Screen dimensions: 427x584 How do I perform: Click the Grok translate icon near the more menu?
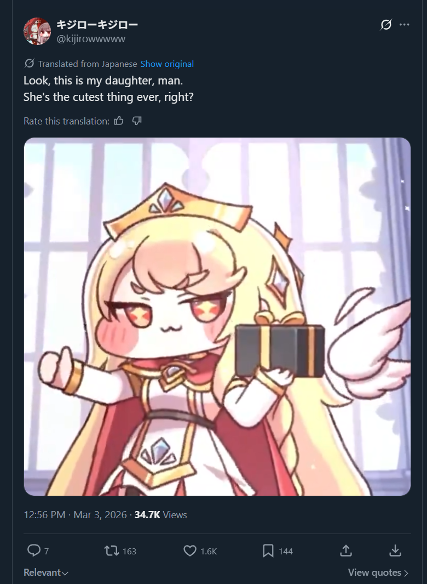pyautogui.click(x=386, y=25)
